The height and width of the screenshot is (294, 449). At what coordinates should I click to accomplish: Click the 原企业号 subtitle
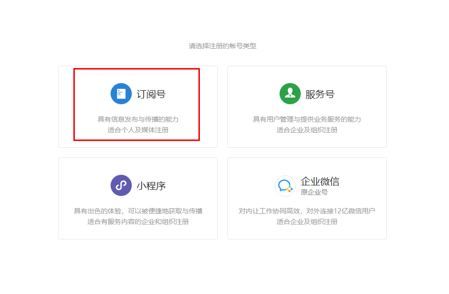314,192
